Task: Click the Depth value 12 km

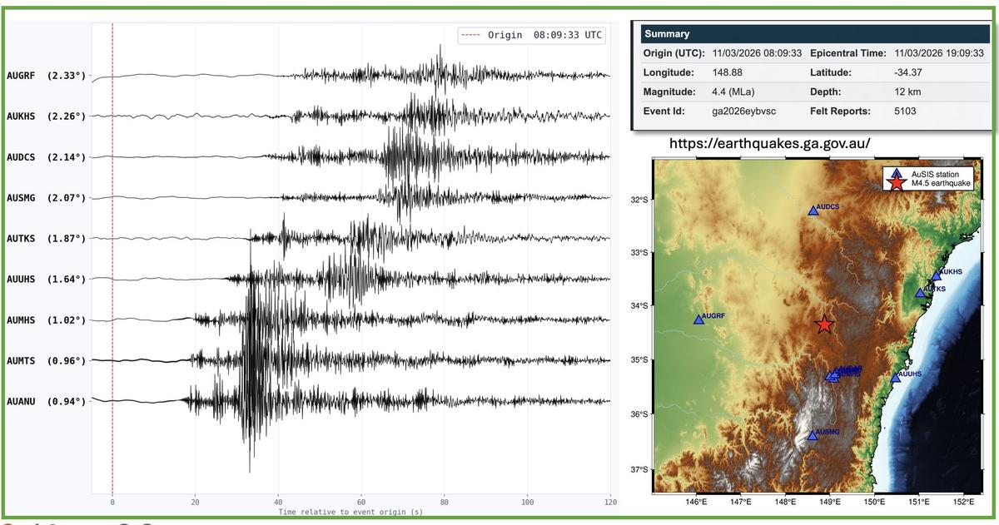Action: tap(907, 92)
